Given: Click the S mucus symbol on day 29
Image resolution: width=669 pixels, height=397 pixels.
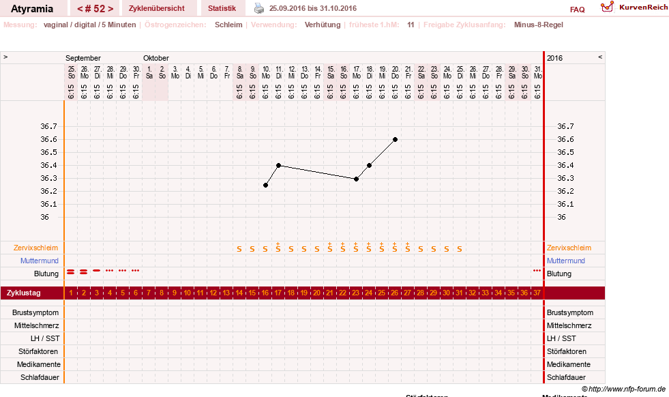Looking at the screenshot, I should click(x=434, y=249).
